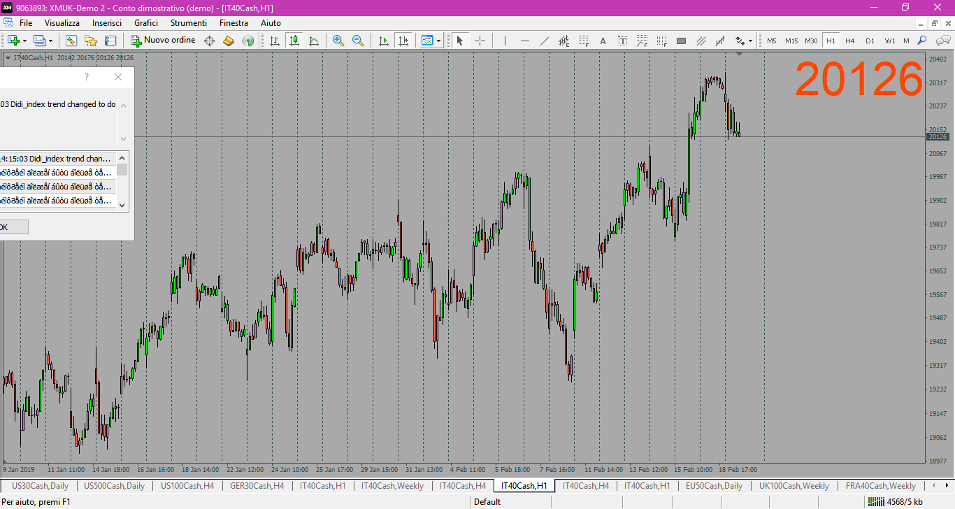Image resolution: width=955 pixels, height=509 pixels.
Task: Switch to line chart display
Action: click(x=314, y=41)
